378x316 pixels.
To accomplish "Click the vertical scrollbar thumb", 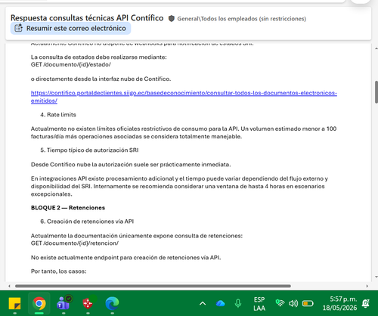I will pos(376,92).
